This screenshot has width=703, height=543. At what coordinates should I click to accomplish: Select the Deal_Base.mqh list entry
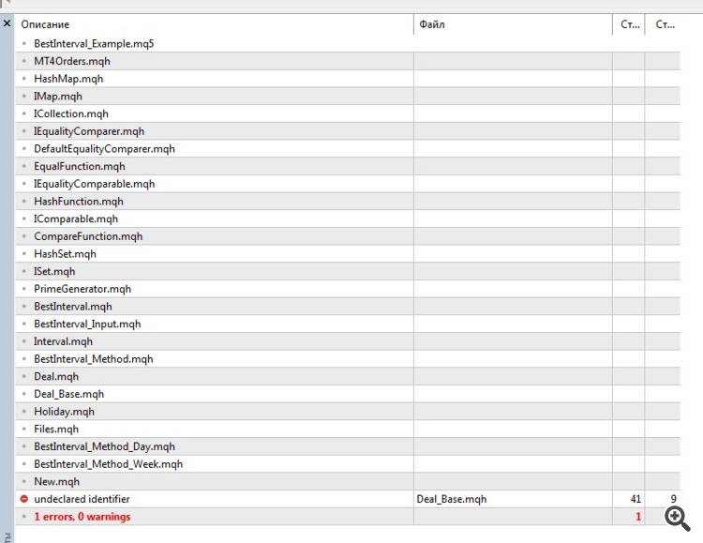coord(68,394)
